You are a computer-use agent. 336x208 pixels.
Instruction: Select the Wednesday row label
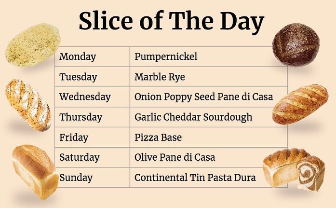pos(85,97)
